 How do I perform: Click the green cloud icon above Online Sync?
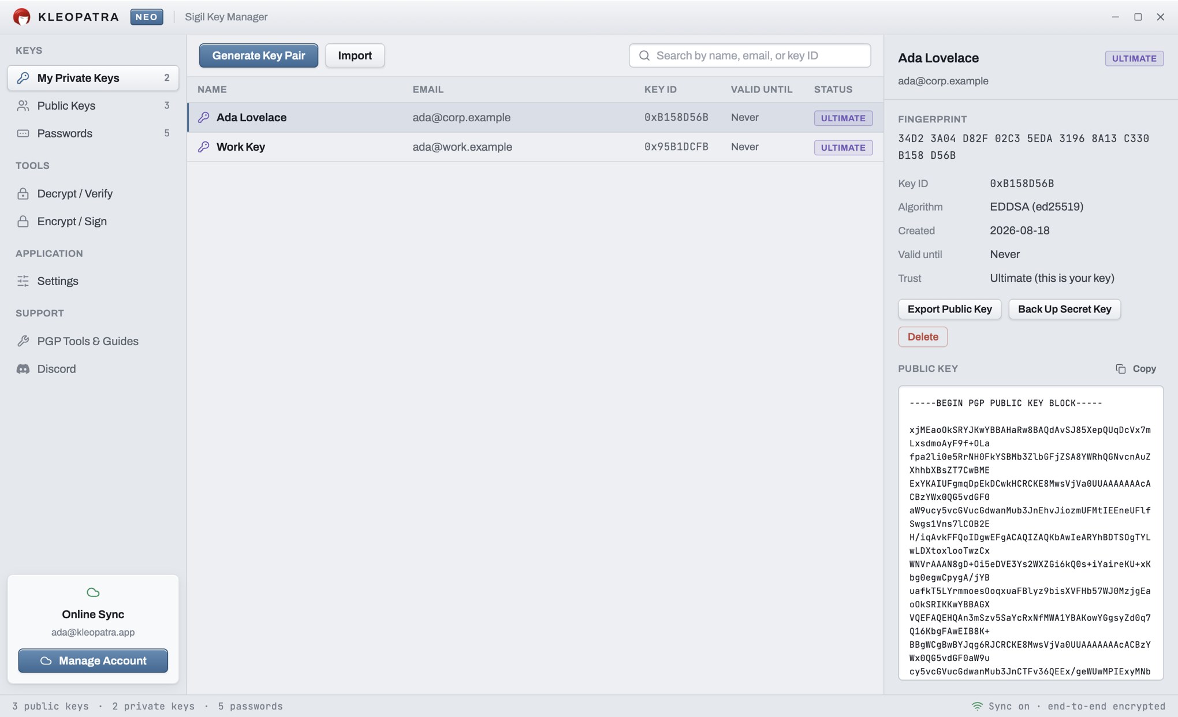point(93,593)
